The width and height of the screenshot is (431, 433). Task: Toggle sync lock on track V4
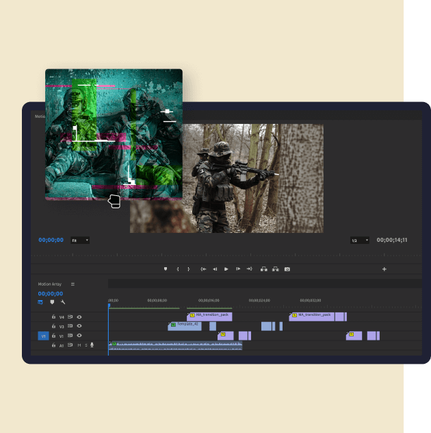[x=70, y=317]
